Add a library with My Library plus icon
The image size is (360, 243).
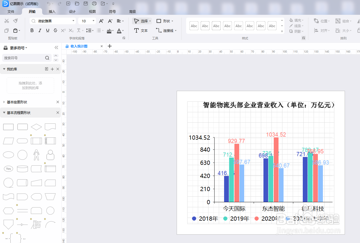pos(52,69)
